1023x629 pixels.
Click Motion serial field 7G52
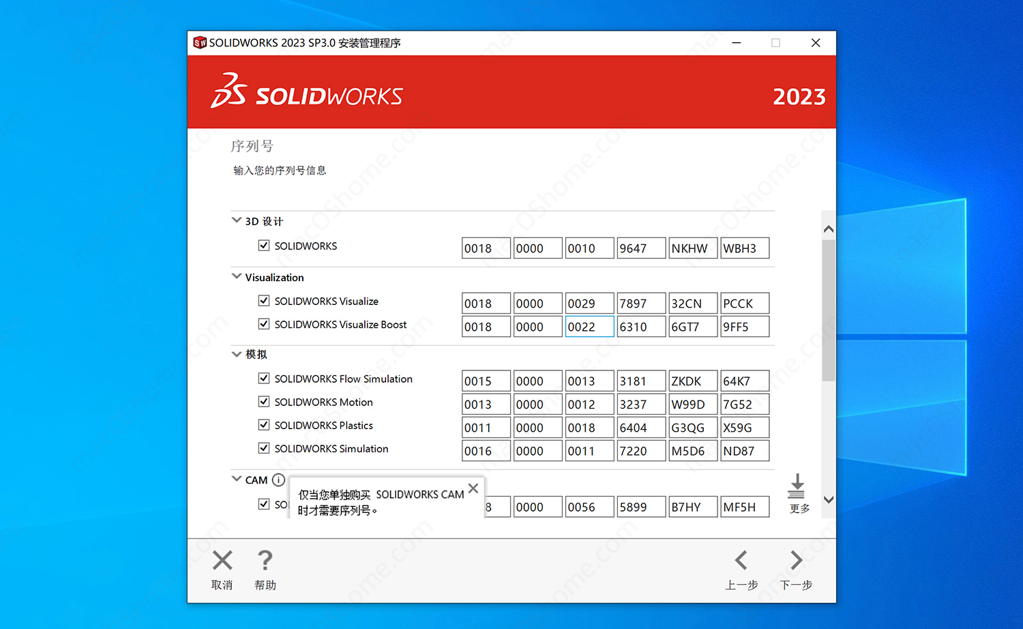[x=745, y=404]
